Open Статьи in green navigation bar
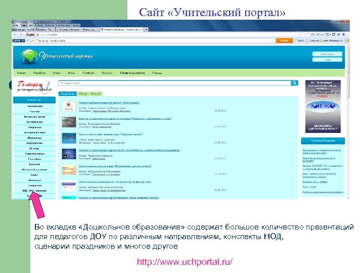This screenshot has height=273, width=364. [x=57, y=73]
